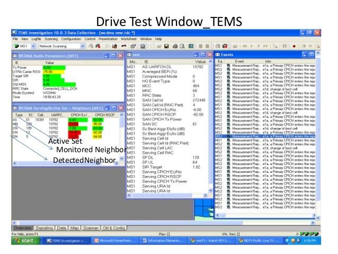Switch to Microsoft PowerPoint taskbar button
The width and height of the screenshot is (338, 254).
pos(115,240)
